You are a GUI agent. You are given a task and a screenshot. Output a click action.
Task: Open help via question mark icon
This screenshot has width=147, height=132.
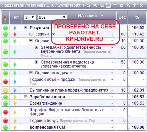(134, 5)
